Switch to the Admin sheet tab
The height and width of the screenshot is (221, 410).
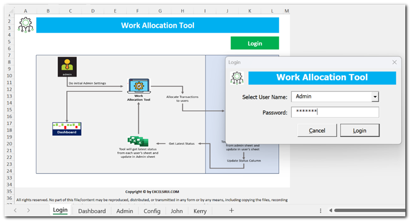[124, 211]
